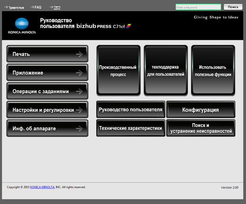
Task: Click arrow on Настройки и регулировки
Action: (79, 110)
